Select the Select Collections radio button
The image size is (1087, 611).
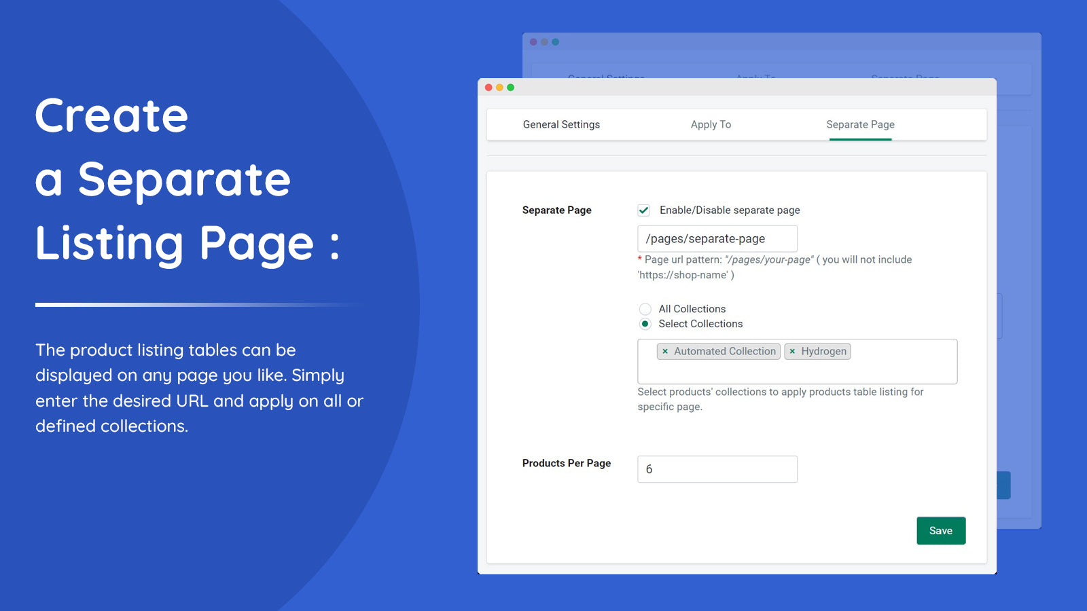pos(644,324)
